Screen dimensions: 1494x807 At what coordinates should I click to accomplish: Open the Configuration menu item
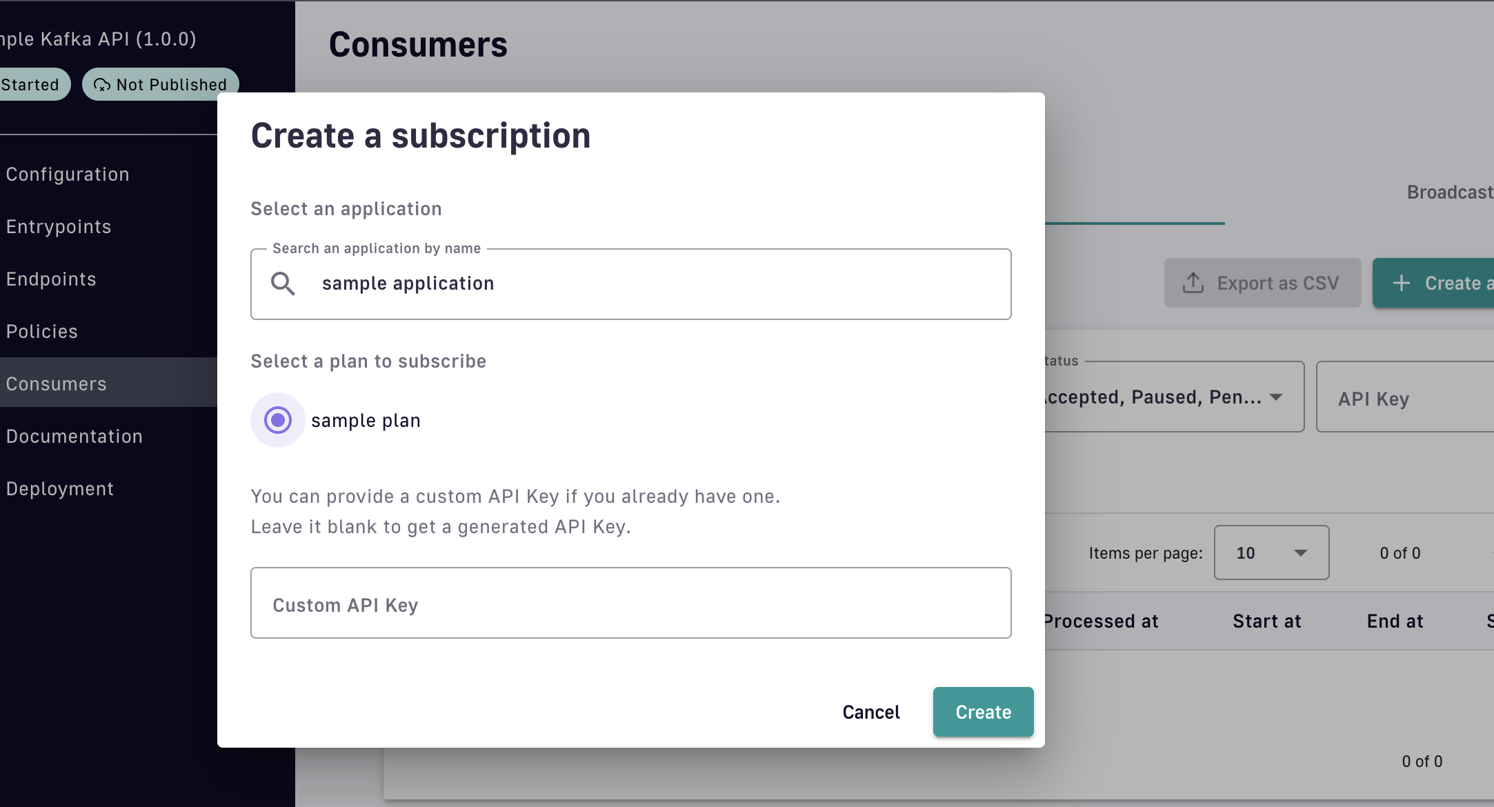click(x=68, y=175)
